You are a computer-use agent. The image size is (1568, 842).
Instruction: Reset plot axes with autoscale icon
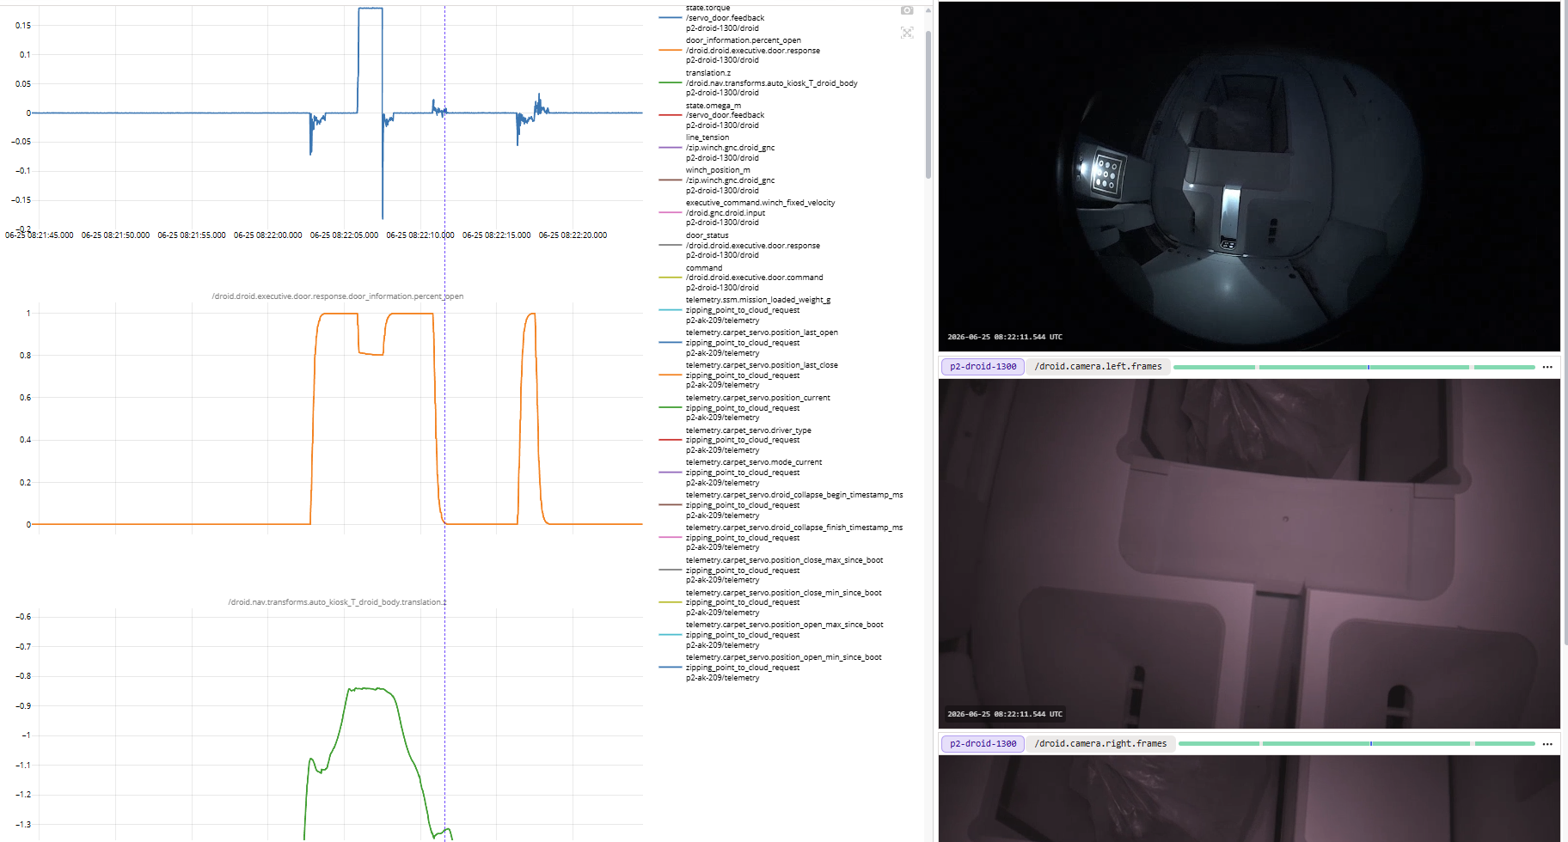point(907,33)
